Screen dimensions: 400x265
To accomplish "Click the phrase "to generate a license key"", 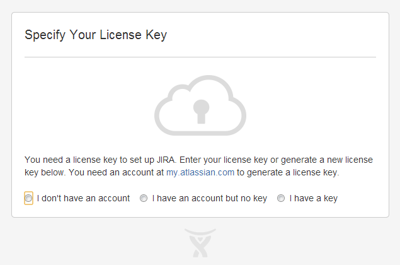I will click(x=288, y=172).
